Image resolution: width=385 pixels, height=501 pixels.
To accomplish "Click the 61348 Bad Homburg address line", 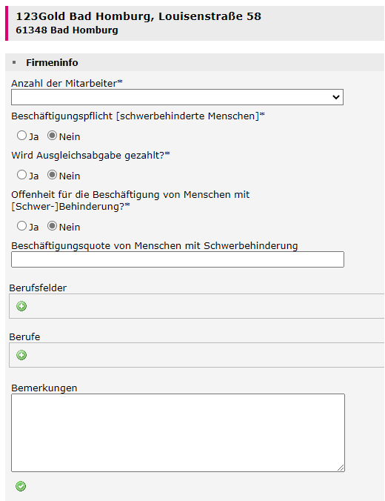I will pyautogui.click(x=67, y=30).
